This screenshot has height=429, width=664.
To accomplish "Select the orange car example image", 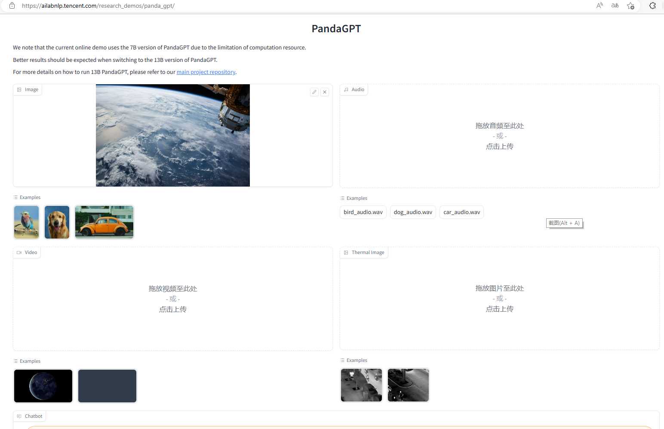I will [x=104, y=222].
